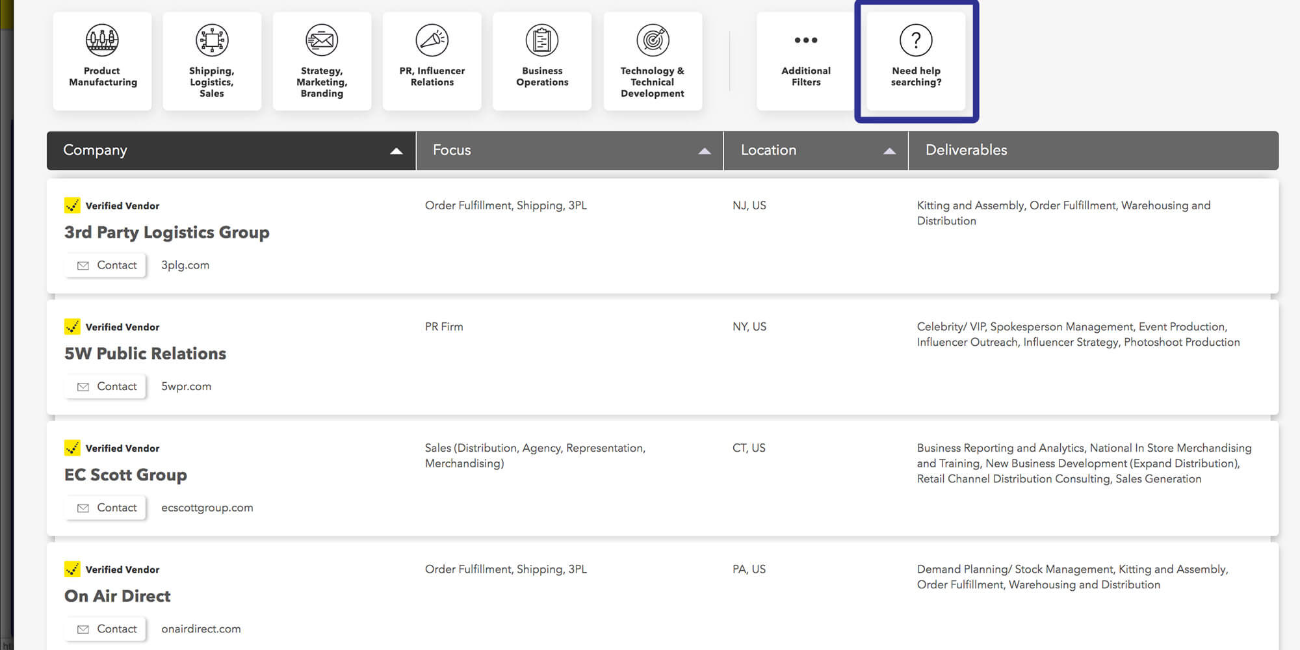Open On Air Direct company name
This screenshot has width=1300, height=650.
pyautogui.click(x=117, y=596)
